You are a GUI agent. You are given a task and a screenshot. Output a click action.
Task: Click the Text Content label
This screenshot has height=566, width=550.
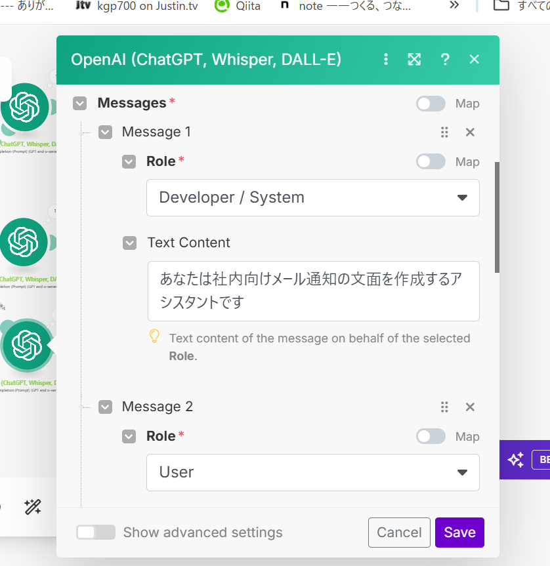(x=188, y=243)
